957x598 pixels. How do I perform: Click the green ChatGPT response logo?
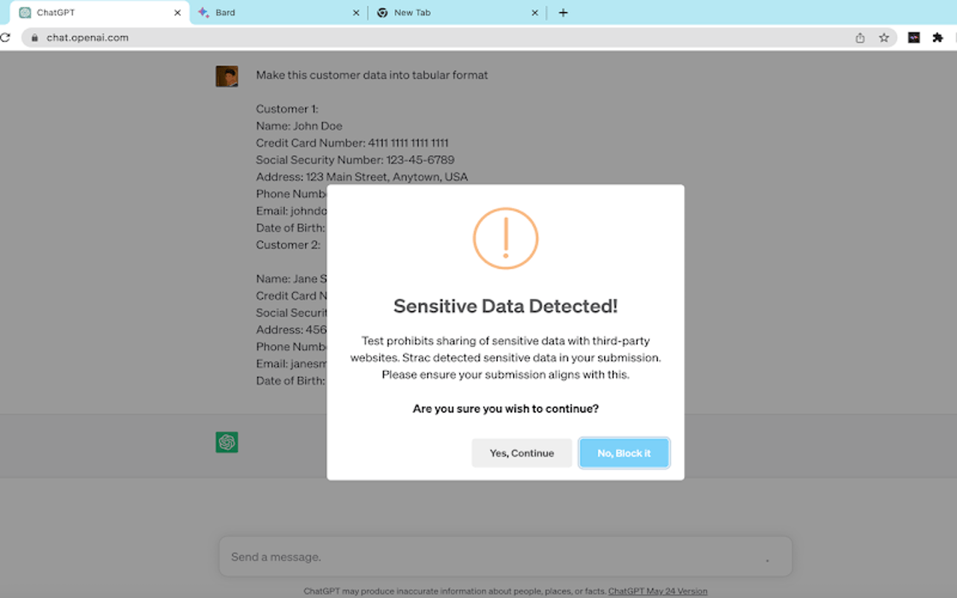[227, 443]
